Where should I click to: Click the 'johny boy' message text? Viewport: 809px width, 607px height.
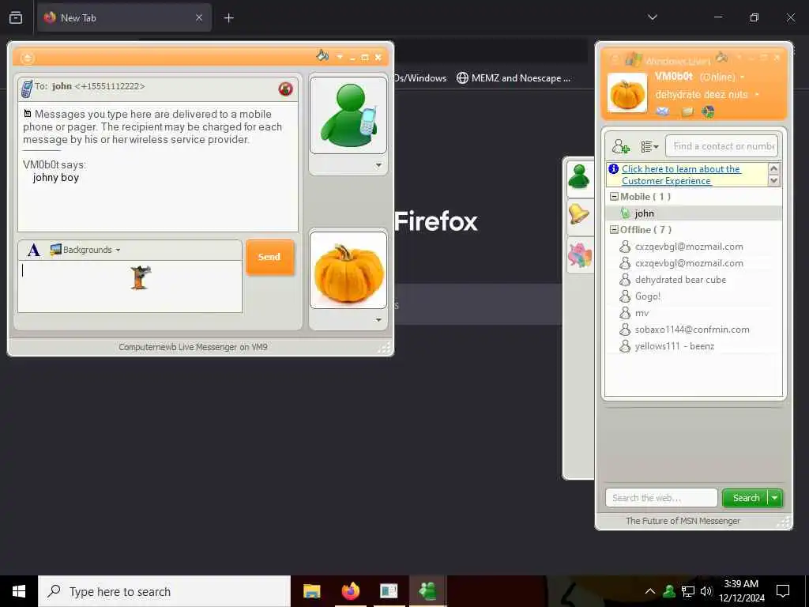56,178
